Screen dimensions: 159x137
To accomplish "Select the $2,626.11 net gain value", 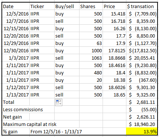I will (x=142, y=117).
